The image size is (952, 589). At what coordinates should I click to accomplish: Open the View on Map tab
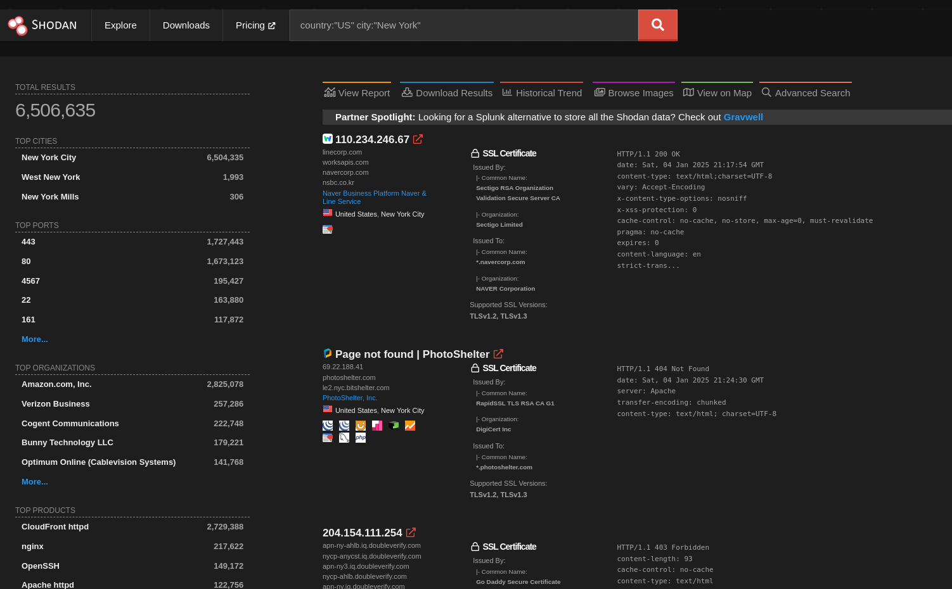(x=717, y=92)
